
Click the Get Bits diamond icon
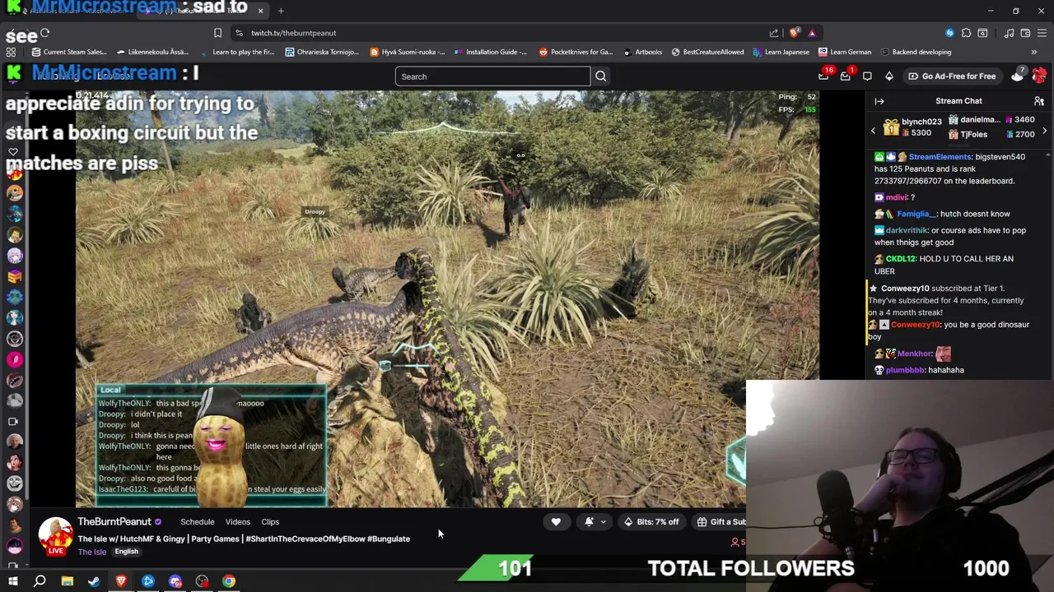coord(889,76)
